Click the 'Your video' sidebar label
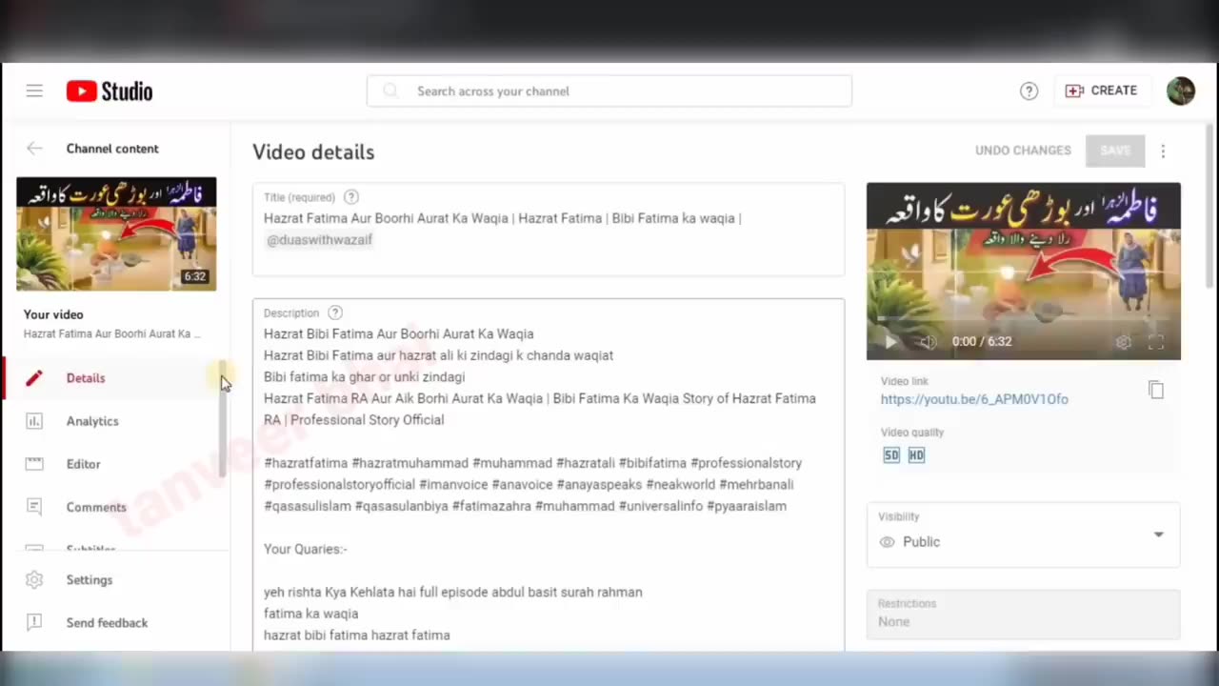This screenshot has height=686, width=1219. pos(53,314)
